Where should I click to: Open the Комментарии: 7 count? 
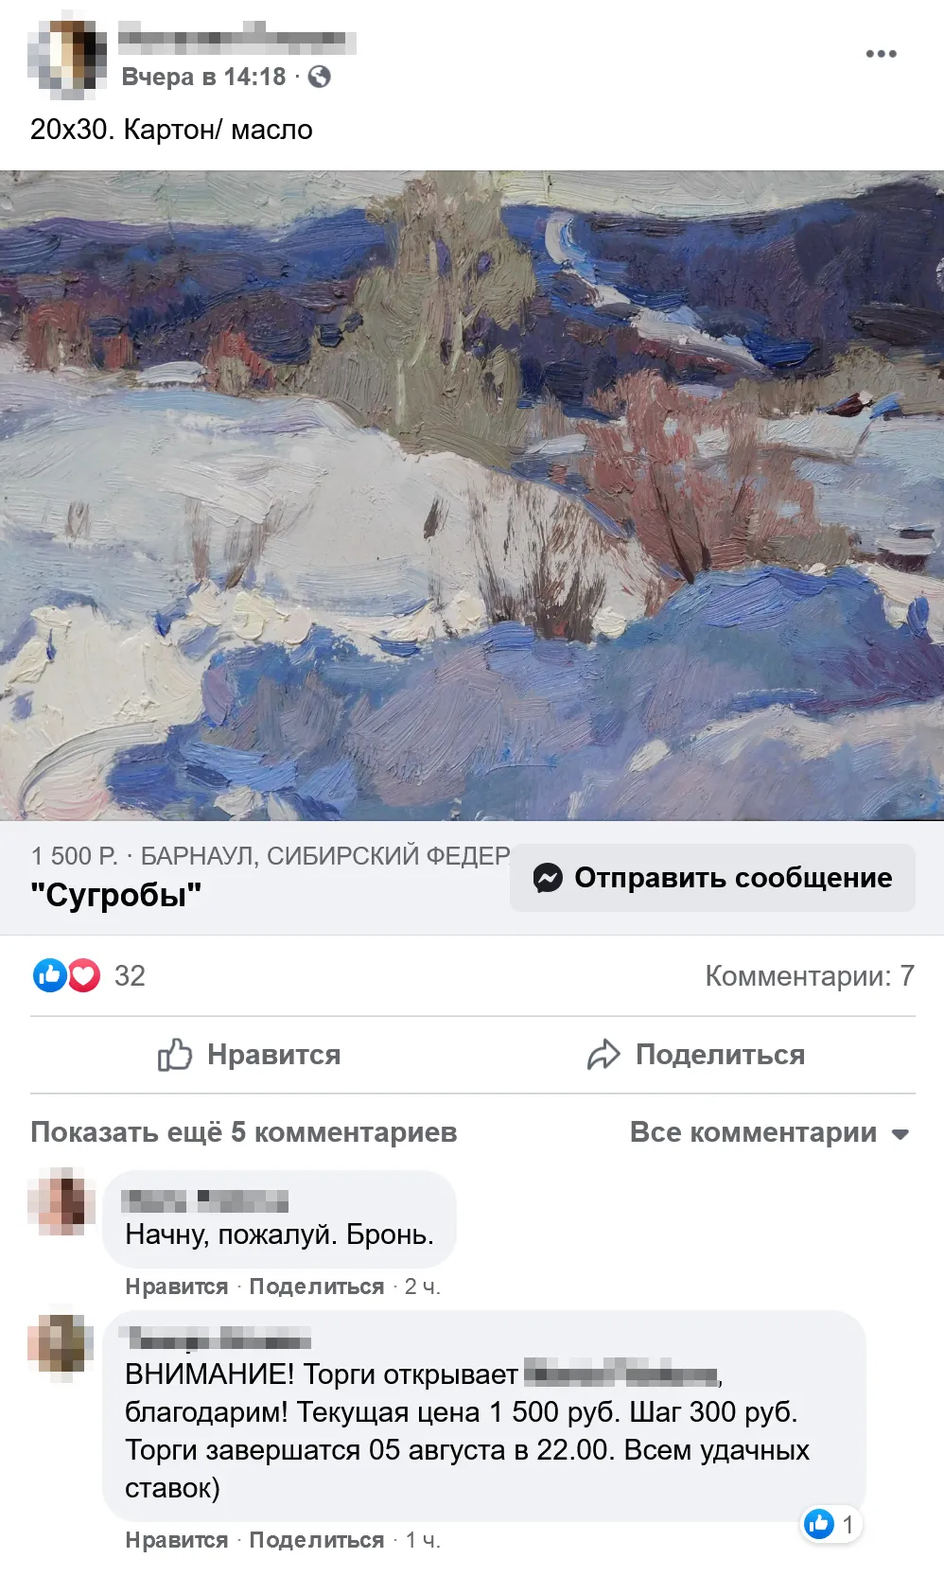810,975
